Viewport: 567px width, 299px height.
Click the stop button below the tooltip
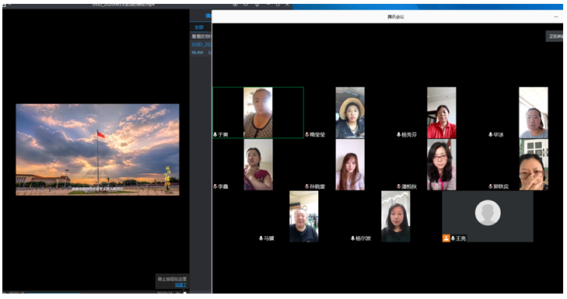[x=185, y=292]
